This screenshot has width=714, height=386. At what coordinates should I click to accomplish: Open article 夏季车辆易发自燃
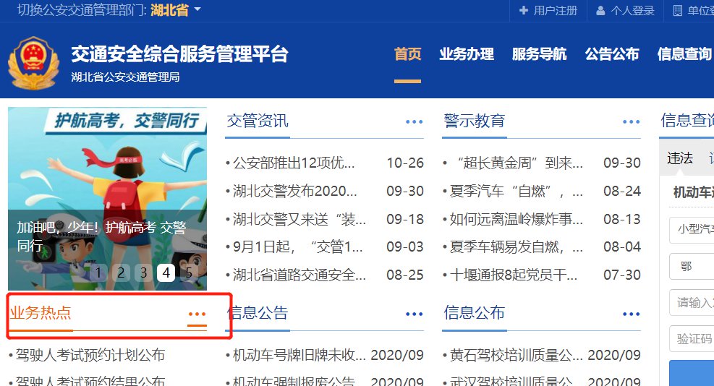(516, 246)
